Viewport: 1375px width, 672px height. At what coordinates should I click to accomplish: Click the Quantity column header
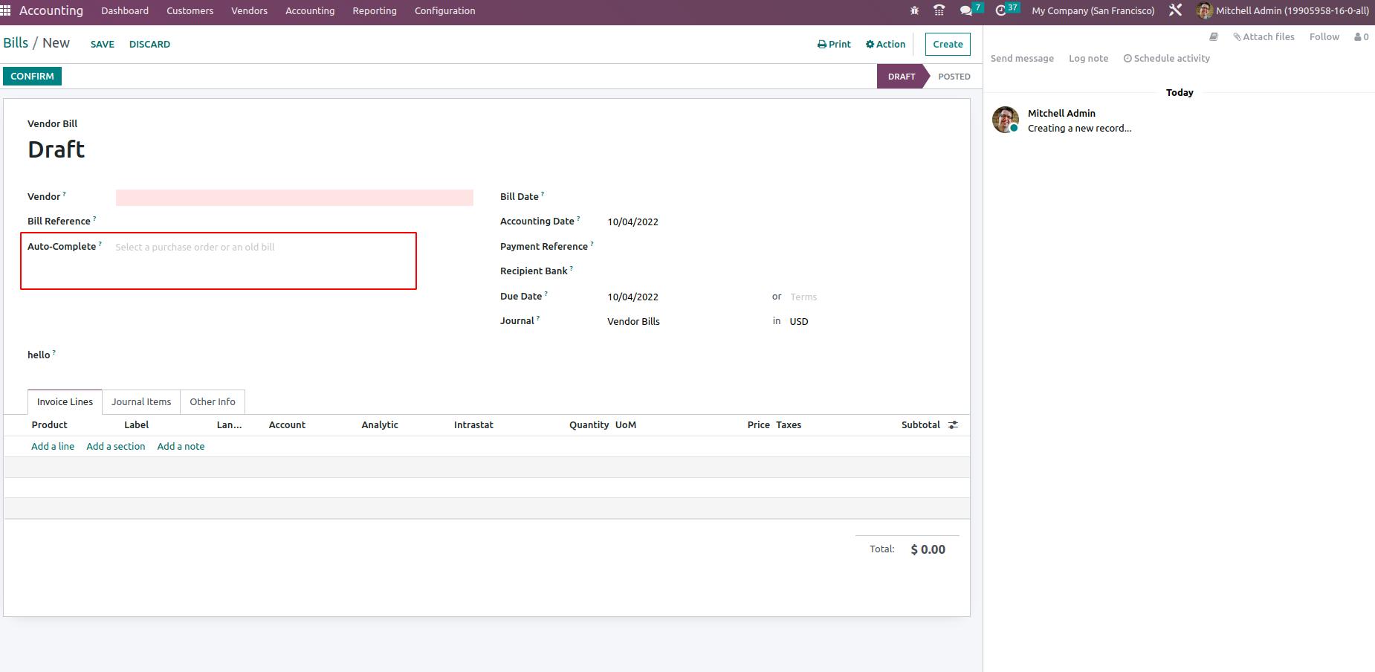(589, 424)
